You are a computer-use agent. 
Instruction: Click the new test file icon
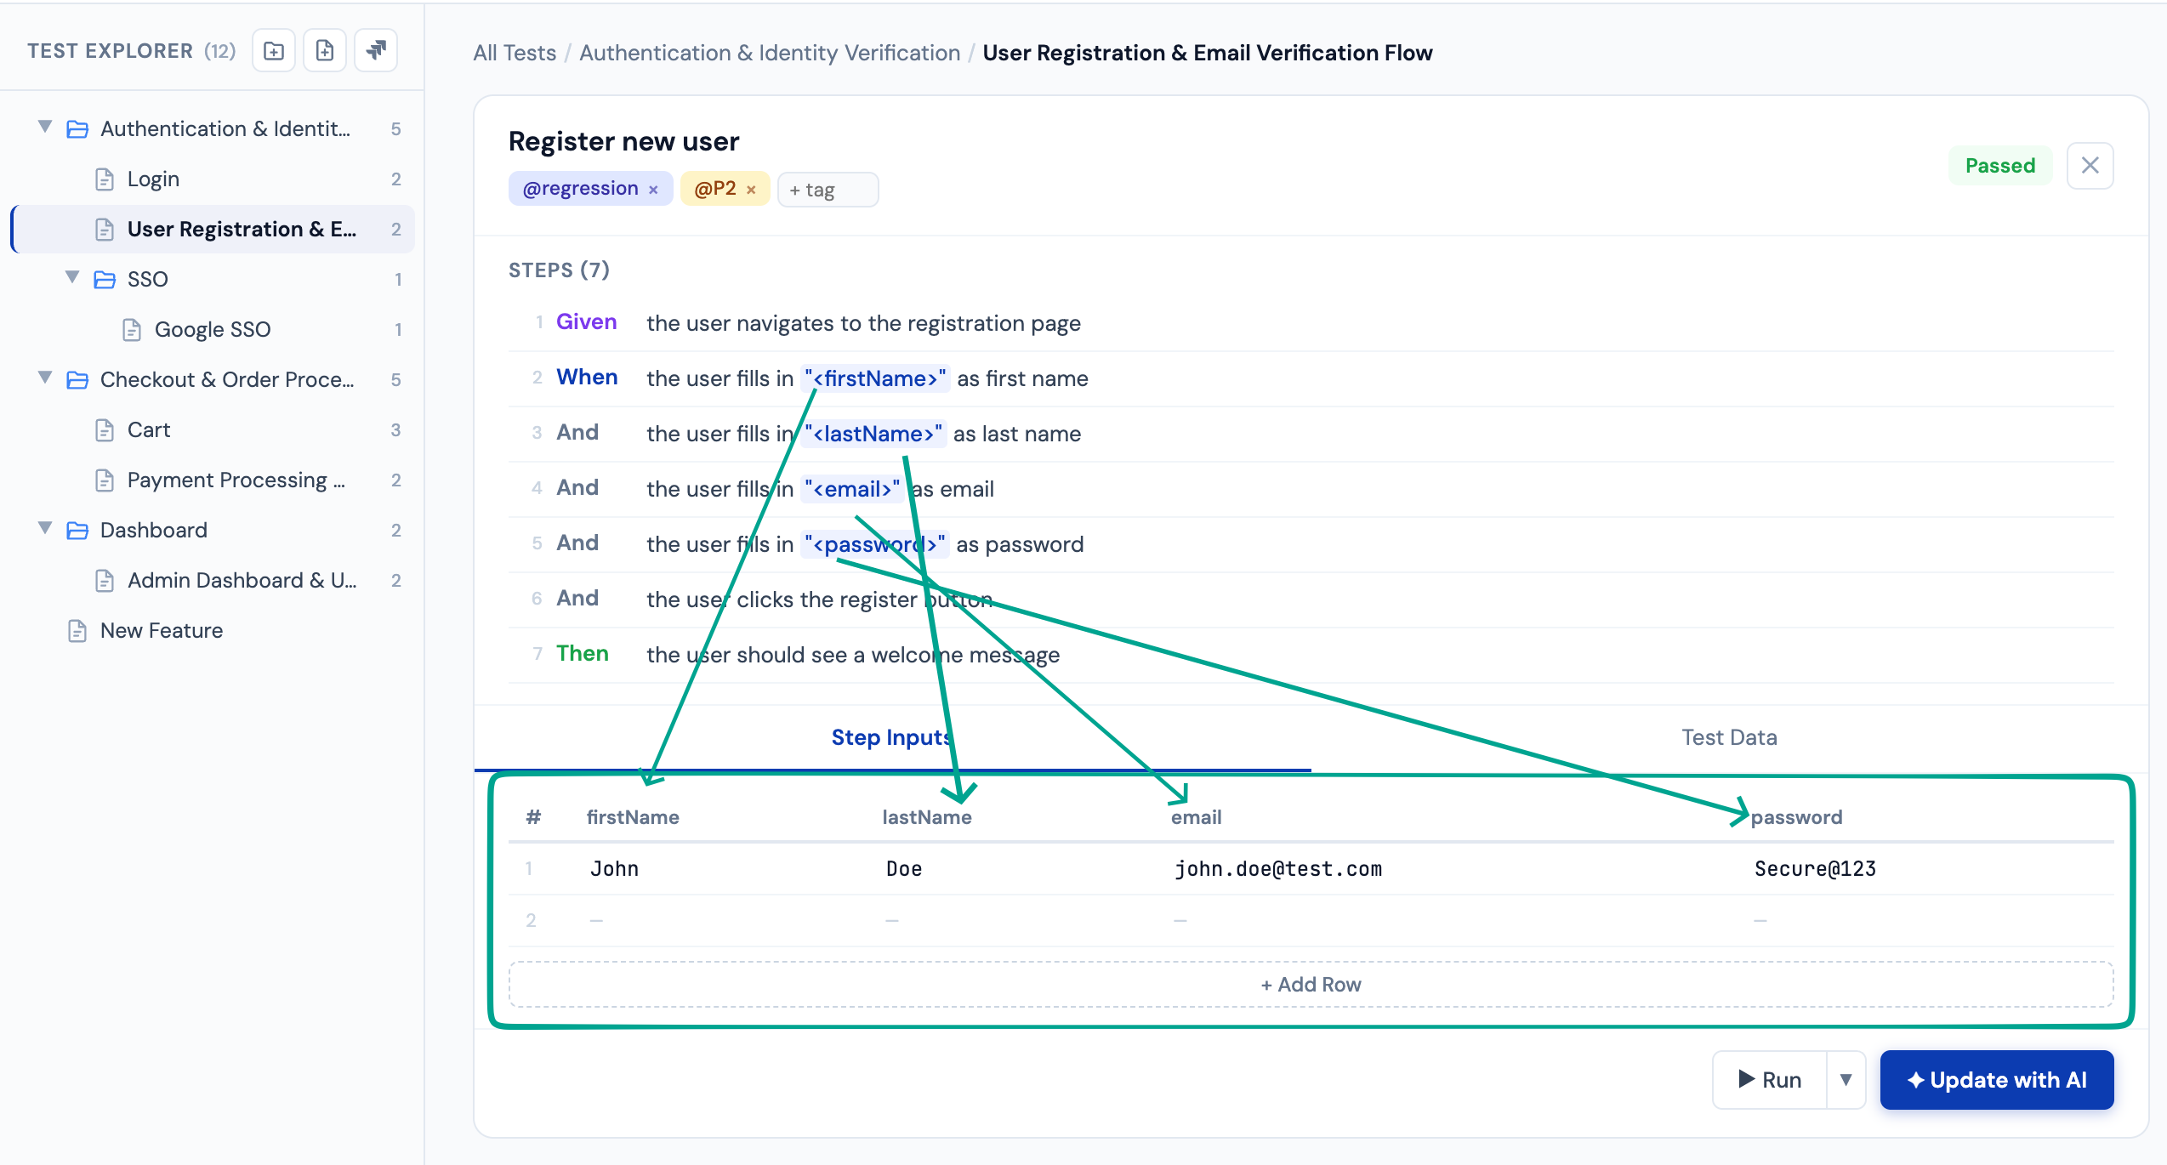(325, 51)
